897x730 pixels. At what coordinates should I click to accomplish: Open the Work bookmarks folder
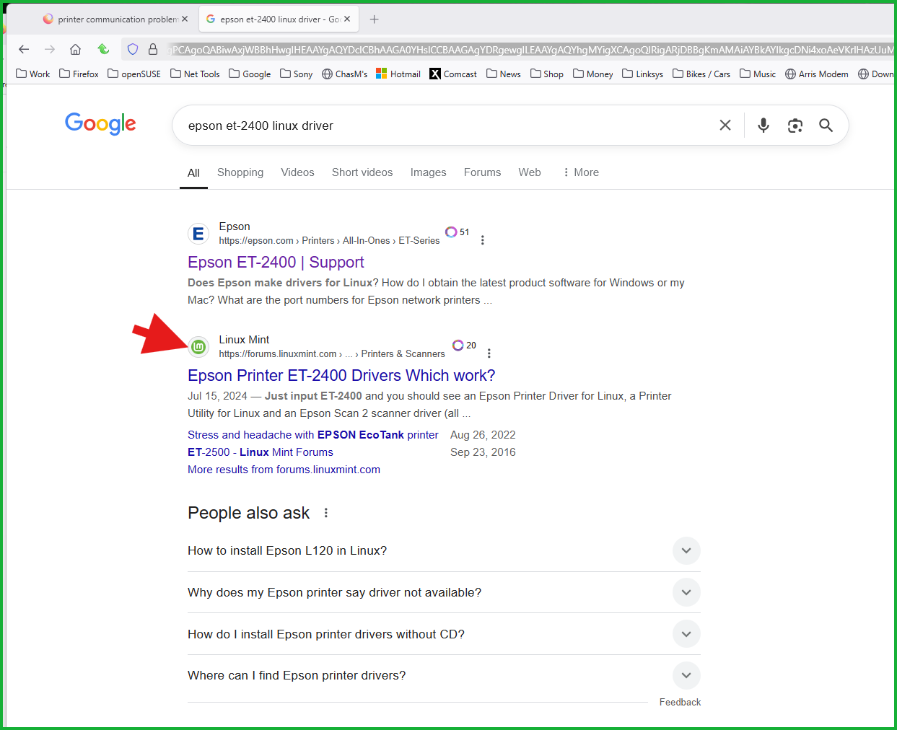(33, 74)
